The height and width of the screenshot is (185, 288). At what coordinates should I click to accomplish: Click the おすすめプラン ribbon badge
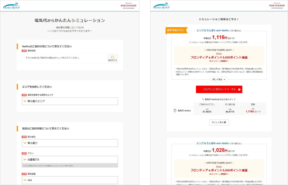point(176,30)
